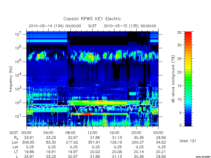211x158 pixels.
Task: Click longitude value 126.16
Action: [x=116, y=142]
